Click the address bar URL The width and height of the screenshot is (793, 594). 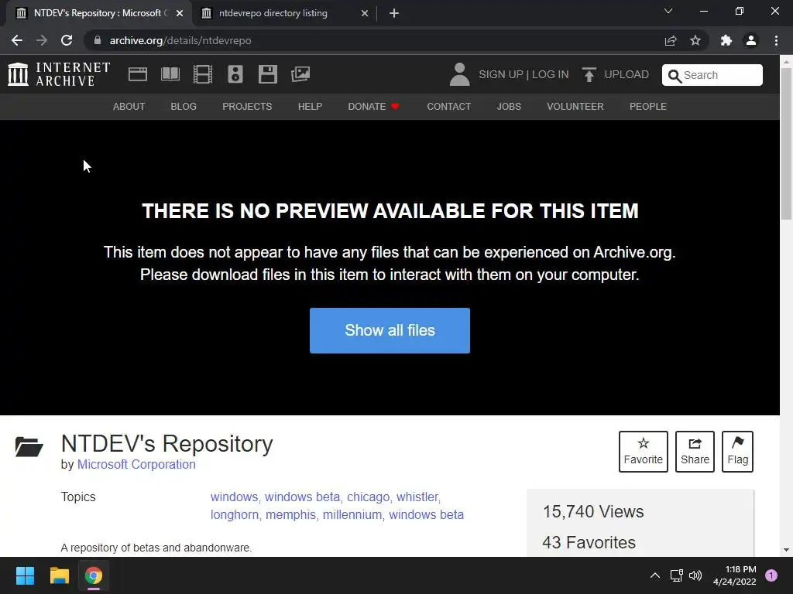(180, 40)
